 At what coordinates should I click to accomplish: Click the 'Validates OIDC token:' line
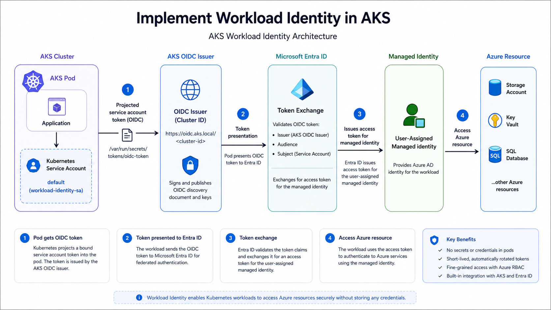pyautogui.click(x=296, y=124)
